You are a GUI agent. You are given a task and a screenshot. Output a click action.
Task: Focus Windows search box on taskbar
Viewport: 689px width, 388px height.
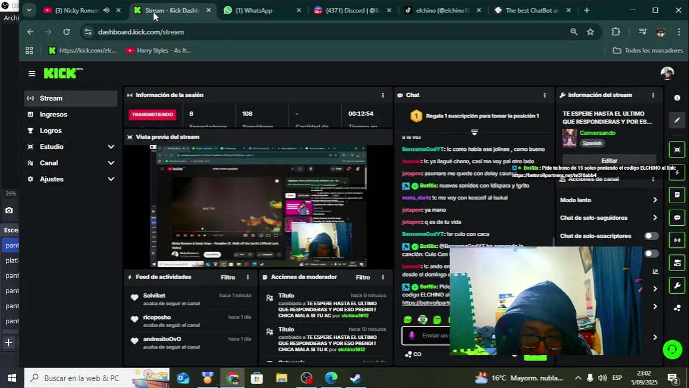tap(97, 378)
